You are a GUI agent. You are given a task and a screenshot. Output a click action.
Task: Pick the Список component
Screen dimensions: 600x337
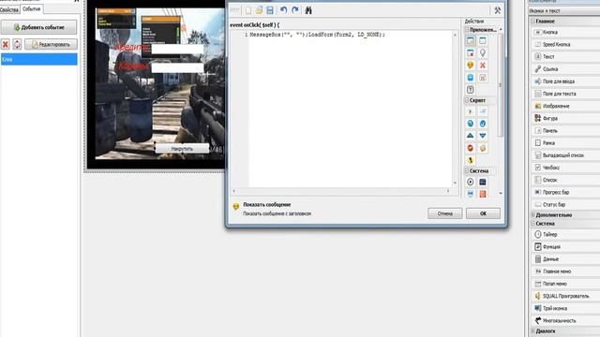tap(564, 180)
